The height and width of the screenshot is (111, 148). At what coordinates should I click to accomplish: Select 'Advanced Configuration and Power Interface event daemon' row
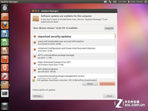[x=74, y=49]
